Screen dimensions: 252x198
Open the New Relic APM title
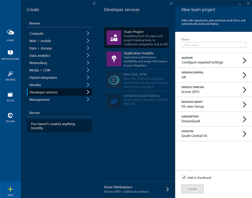tap(135, 74)
